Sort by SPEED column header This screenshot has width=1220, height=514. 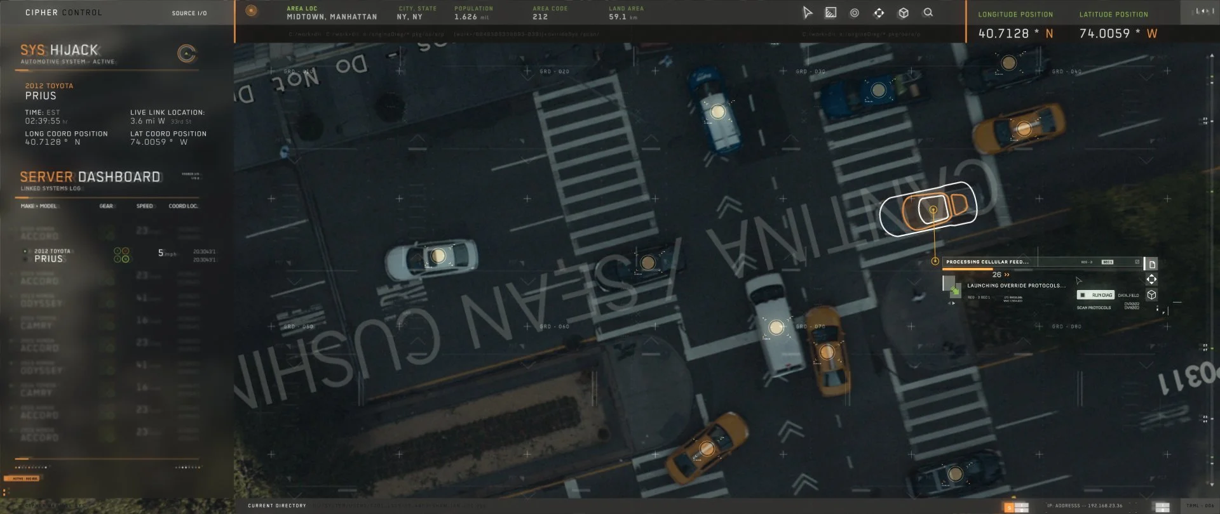click(x=145, y=206)
